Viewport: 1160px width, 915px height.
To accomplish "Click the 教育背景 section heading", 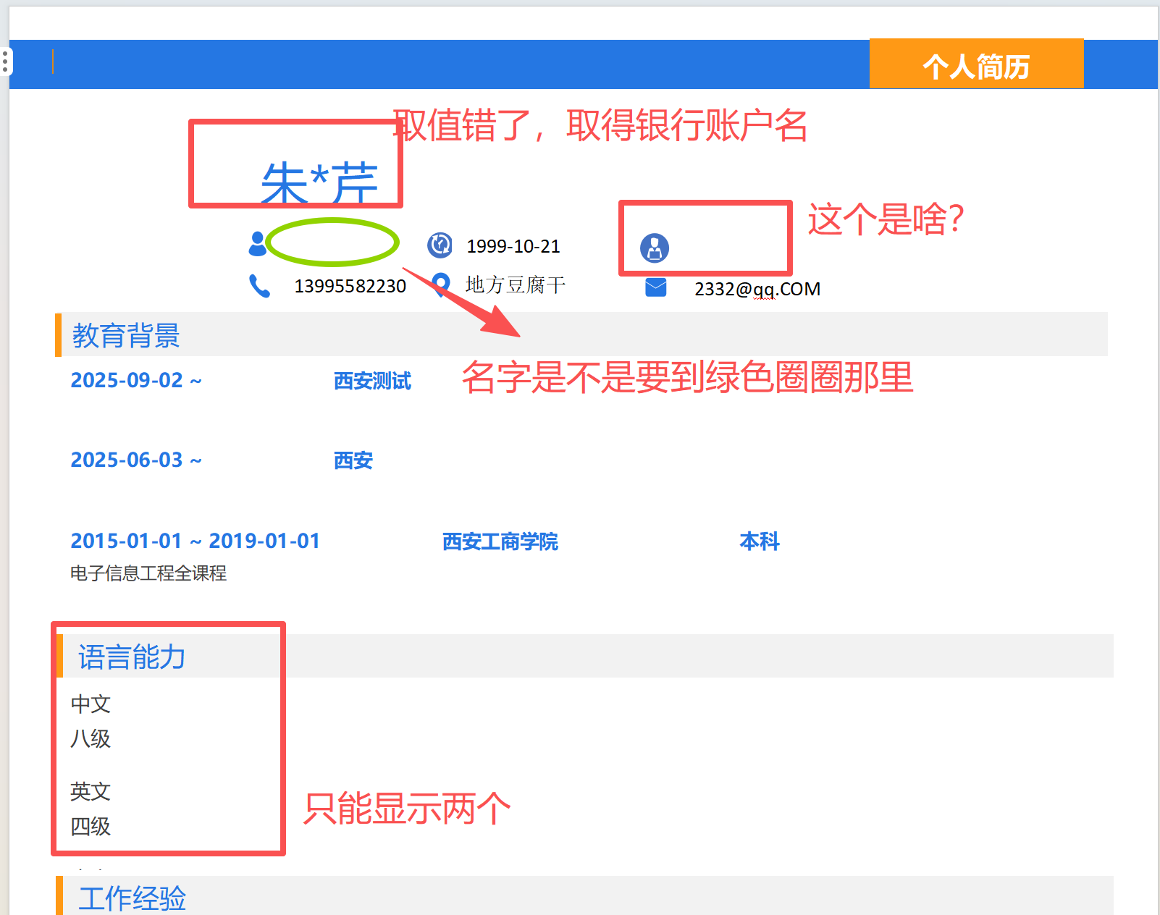I will [126, 335].
